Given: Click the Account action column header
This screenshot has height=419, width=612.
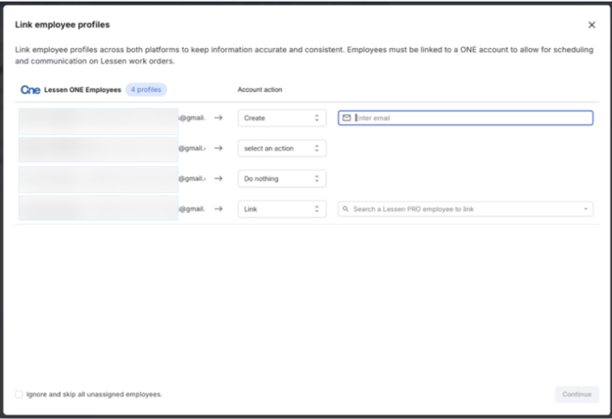Looking at the screenshot, I should pos(260,90).
